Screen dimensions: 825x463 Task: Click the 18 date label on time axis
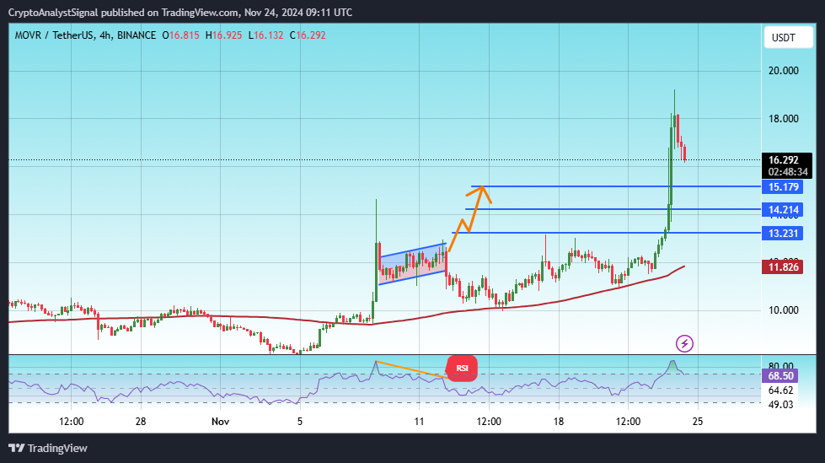tap(558, 422)
